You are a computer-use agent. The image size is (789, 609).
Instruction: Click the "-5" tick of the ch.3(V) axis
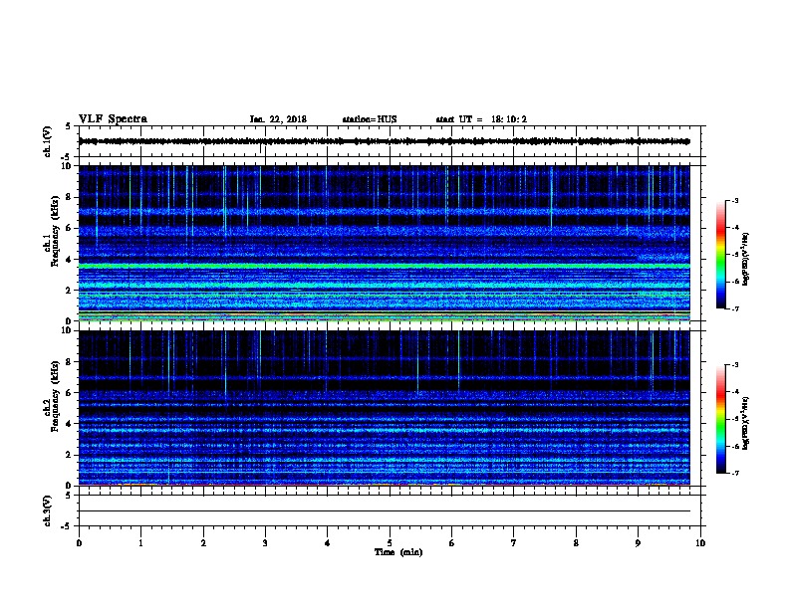[x=67, y=526]
